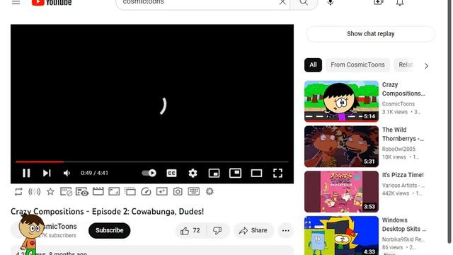Start voice search with microphone
This screenshot has width=453, height=255.
[x=331, y=2]
